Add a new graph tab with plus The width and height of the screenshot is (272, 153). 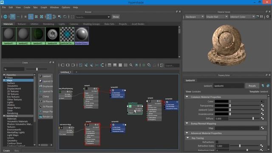[76, 72]
